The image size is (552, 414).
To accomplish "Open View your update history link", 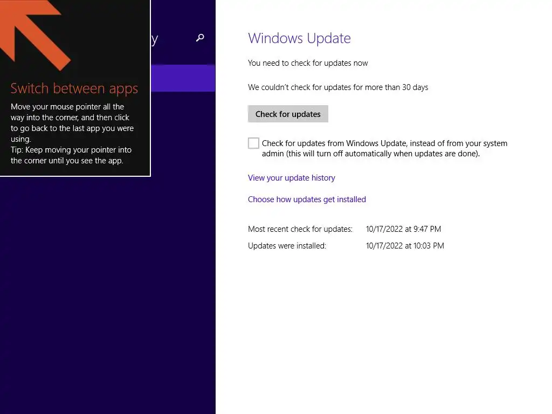I will [x=292, y=178].
